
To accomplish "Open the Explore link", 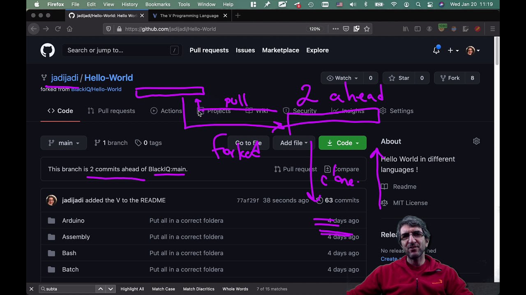I will 317,50.
